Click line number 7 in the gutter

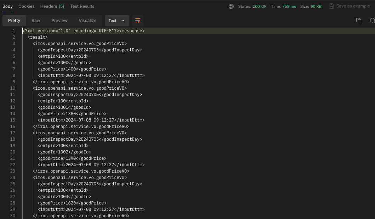(14, 69)
